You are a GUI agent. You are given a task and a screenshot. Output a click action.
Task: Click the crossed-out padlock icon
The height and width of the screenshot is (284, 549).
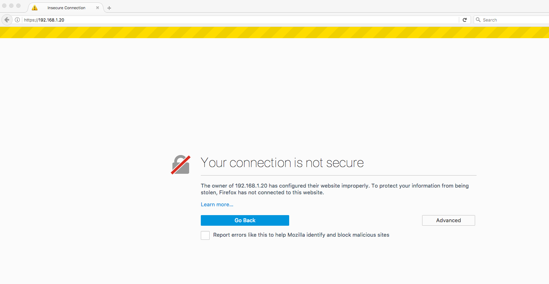click(181, 165)
